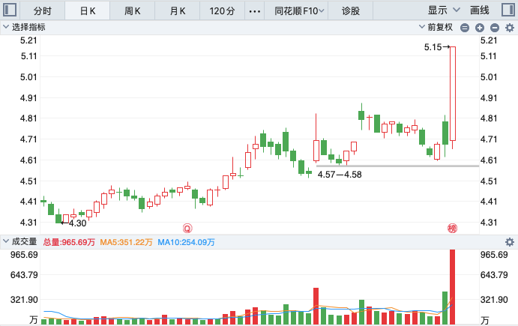Open volume panel settings gear
Image resolution: width=518 pixels, height=326 pixels.
[510, 242]
